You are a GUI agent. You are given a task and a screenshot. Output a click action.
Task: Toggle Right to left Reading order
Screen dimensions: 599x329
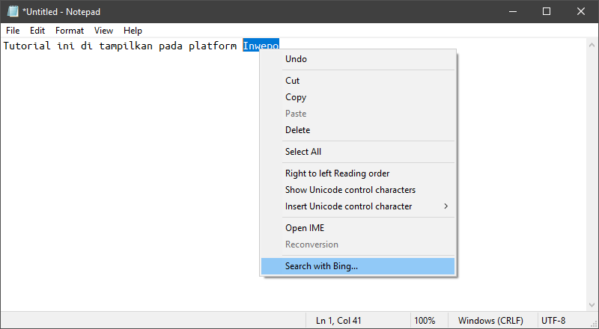coord(337,173)
